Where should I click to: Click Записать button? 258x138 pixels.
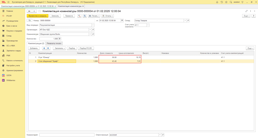(x=55, y=16)
